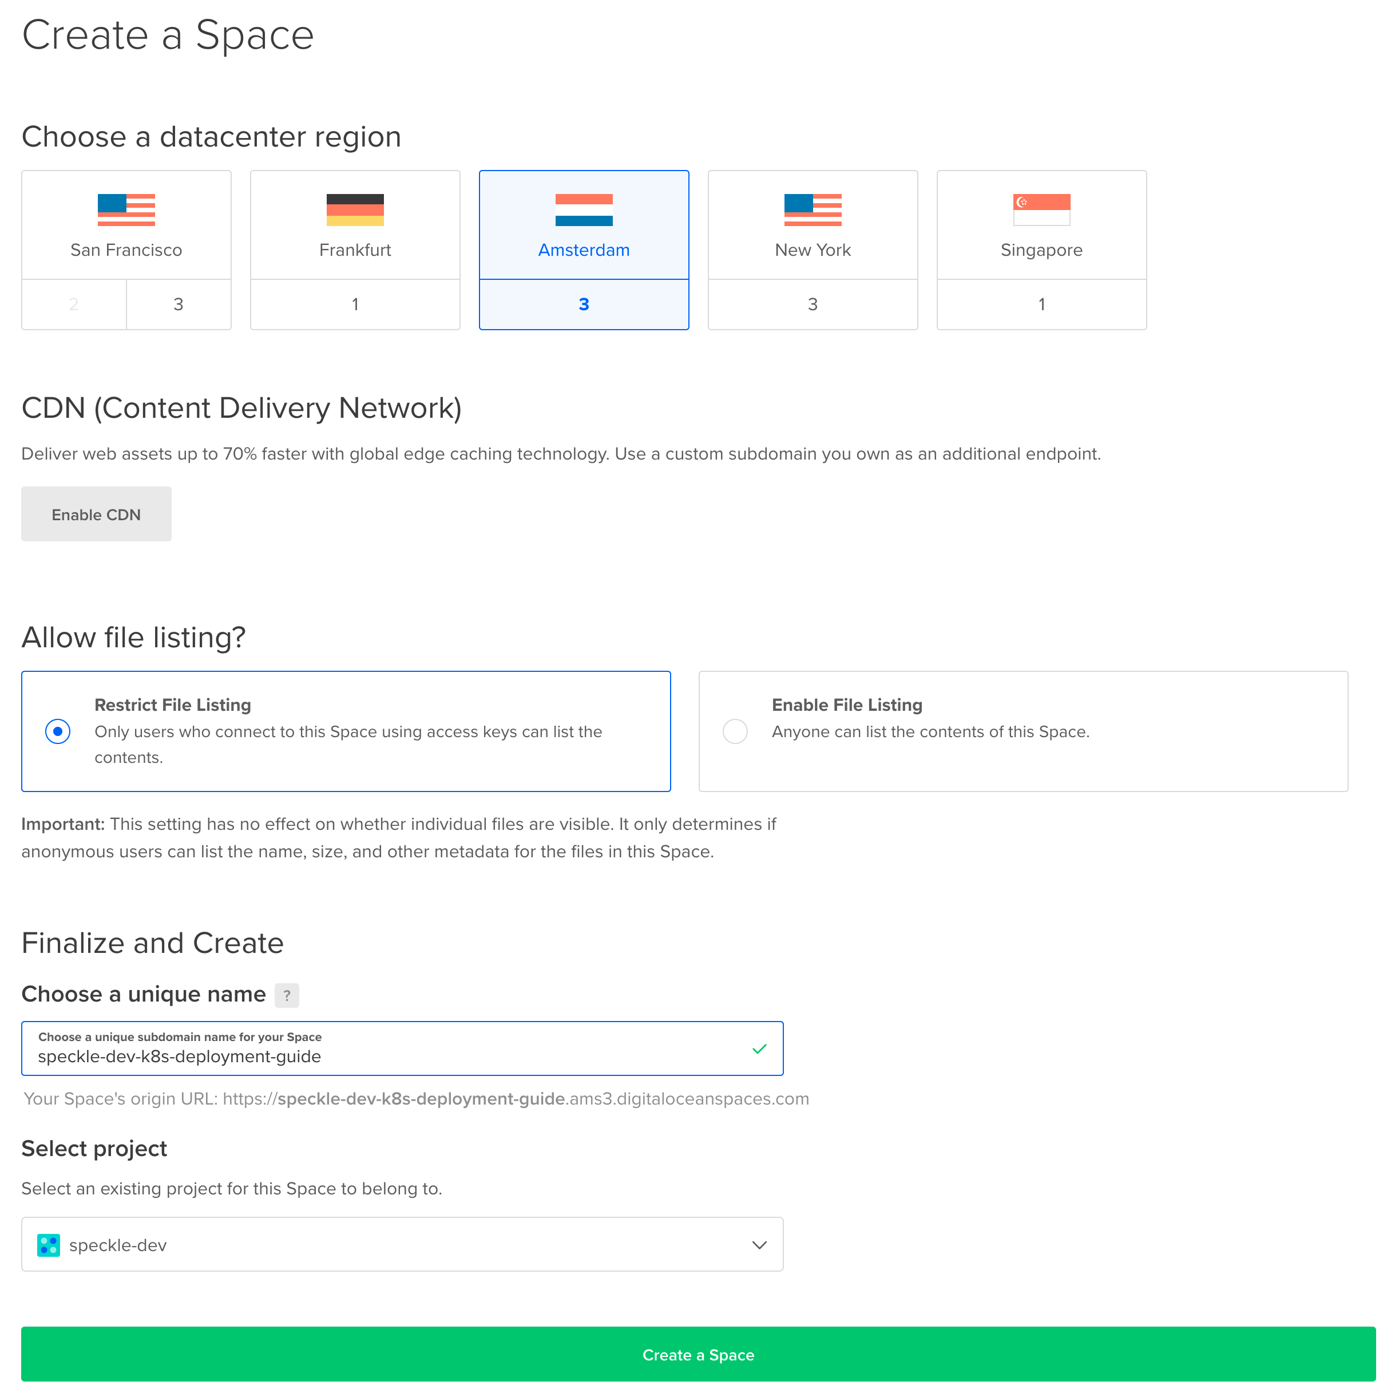Select Enable File Listing radio button

point(735,731)
